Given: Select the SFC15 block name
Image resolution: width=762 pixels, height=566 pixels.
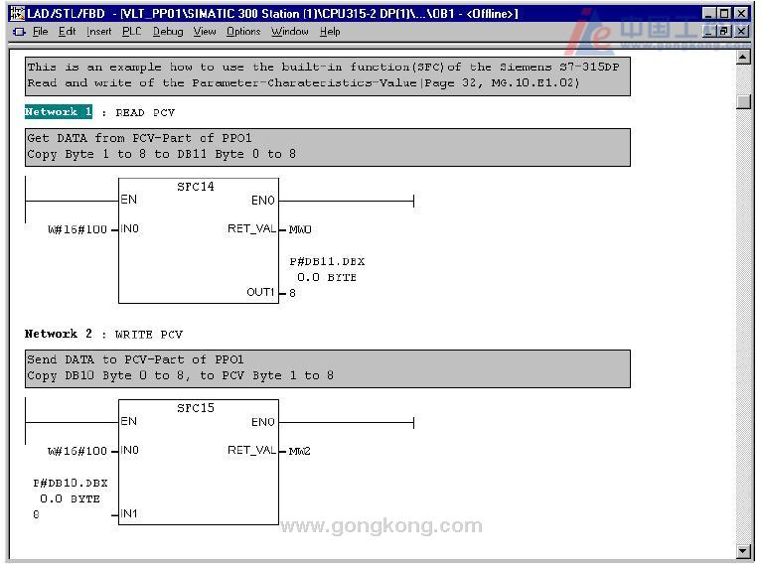Looking at the screenshot, I should (196, 408).
